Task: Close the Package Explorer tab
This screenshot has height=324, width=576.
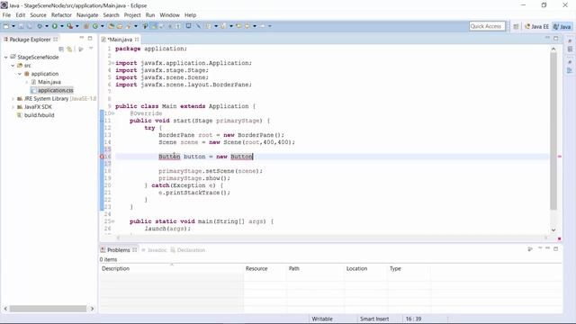Action: [x=56, y=40]
